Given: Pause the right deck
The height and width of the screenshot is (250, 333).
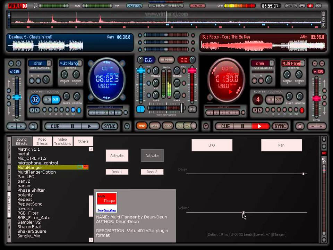Looking at the screenshot, I should pos(242,126).
